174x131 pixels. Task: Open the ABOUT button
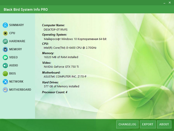(164, 124)
